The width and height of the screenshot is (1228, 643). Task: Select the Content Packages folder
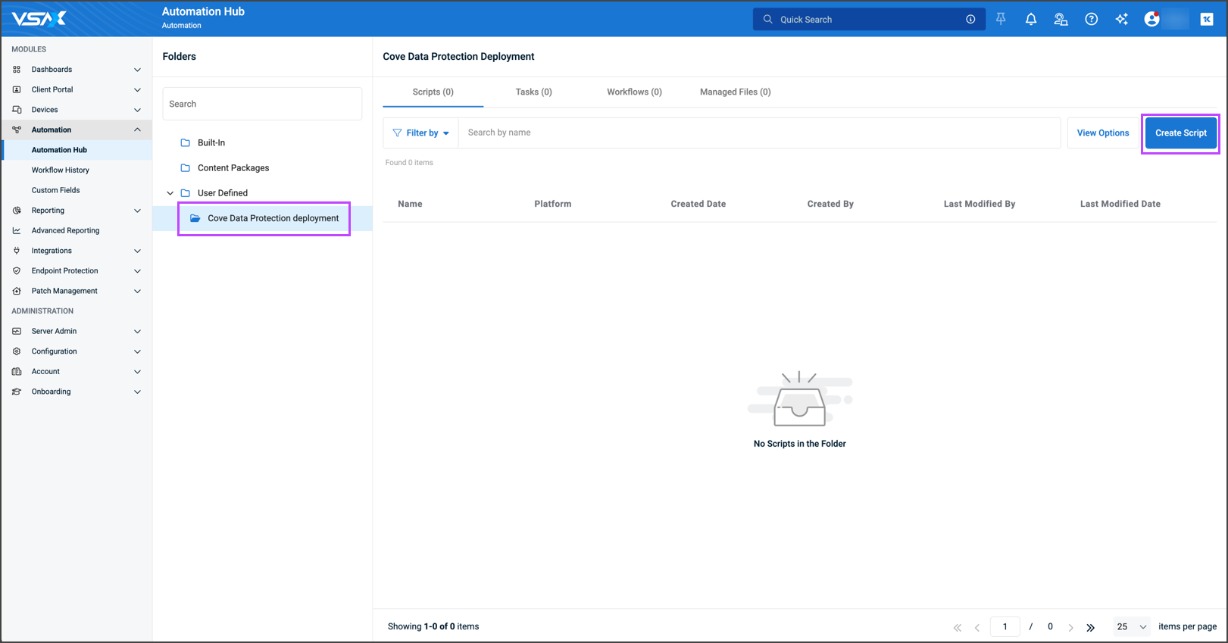(x=233, y=168)
